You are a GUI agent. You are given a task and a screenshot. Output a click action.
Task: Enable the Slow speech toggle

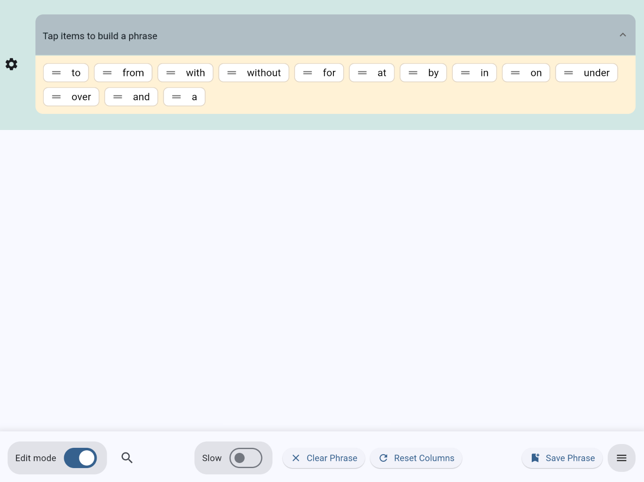pos(246,458)
